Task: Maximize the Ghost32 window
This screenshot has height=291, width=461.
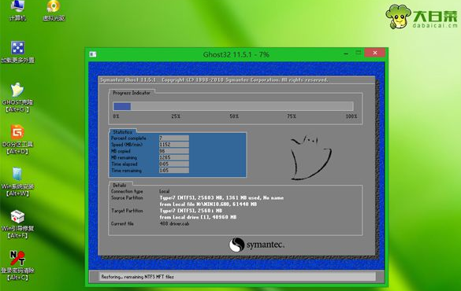Action: [358, 53]
